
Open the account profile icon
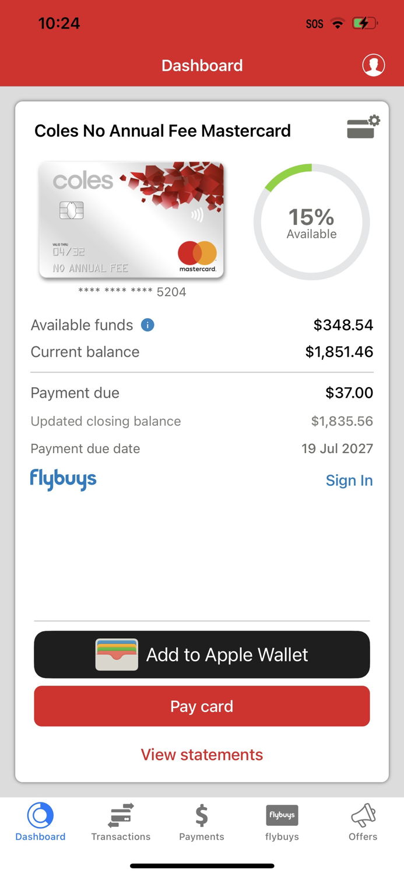pyautogui.click(x=373, y=65)
